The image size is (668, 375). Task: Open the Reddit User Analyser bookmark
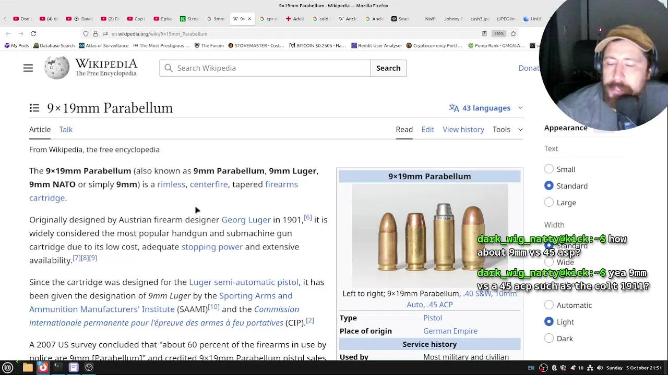pyautogui.click(x=376, y=45)
